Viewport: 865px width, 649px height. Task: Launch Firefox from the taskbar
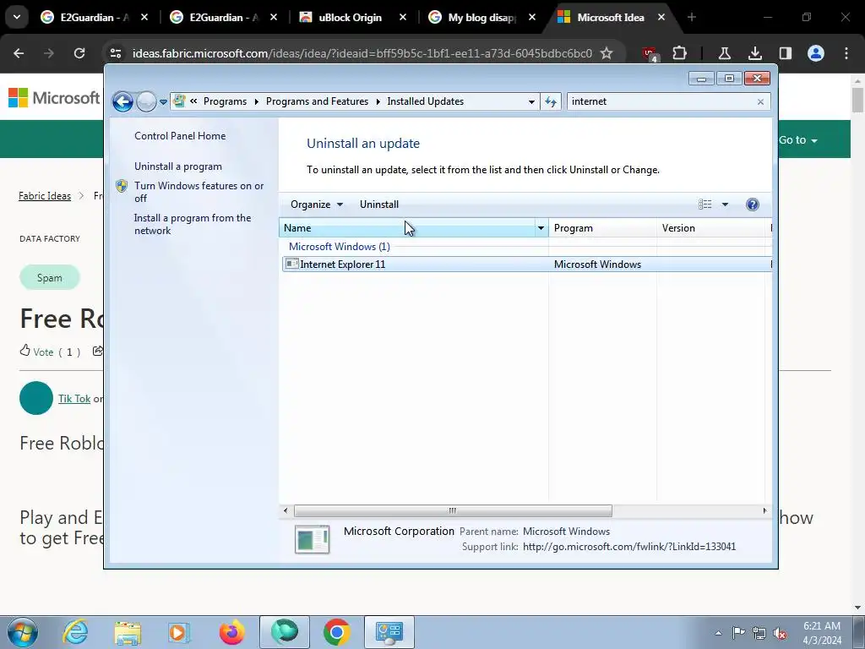pos(231,632)
